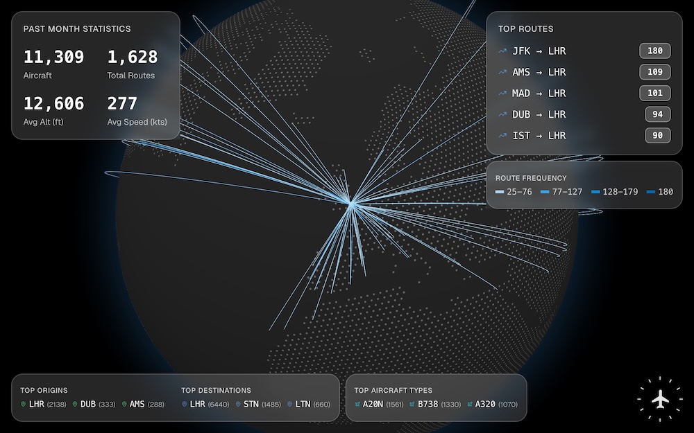Click the trend icon beside IST → LHR
Screen dimensions: 694x433
point(502,136)
